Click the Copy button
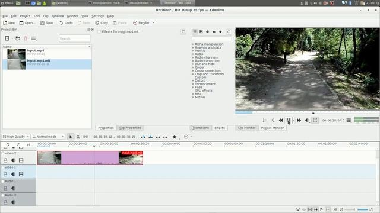This screenshot has height=213, width=380. pyautogui.click(x=102, y=23)
